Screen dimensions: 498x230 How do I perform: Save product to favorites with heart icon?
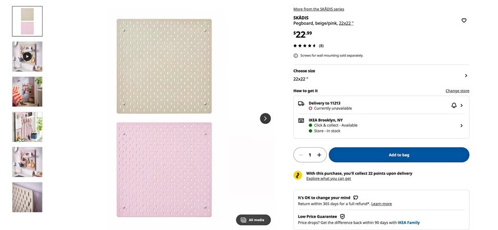coord(464,21)
